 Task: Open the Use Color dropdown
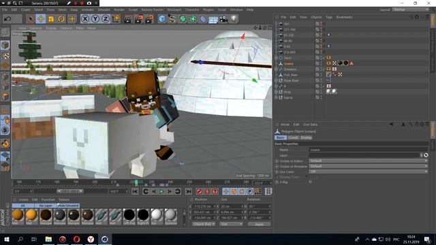(368, 171)
